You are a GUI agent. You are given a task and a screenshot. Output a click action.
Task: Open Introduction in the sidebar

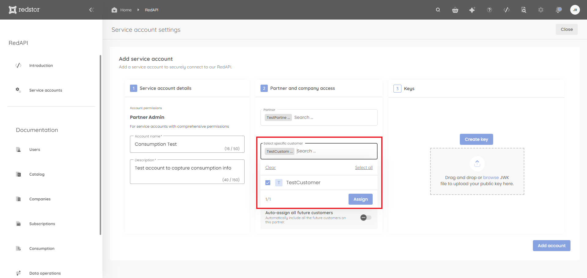[x=41, y=65]
